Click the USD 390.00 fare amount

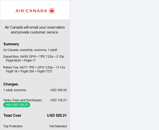58,90
